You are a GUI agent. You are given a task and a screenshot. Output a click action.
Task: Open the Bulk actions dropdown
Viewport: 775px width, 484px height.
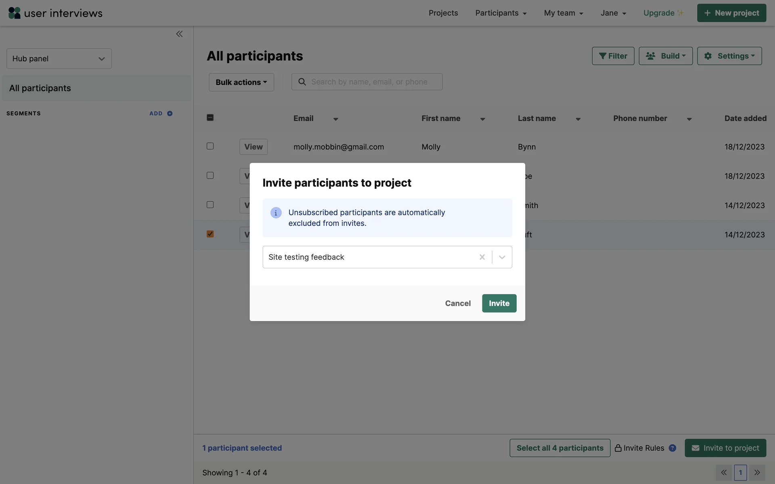(x=241, y=82)
